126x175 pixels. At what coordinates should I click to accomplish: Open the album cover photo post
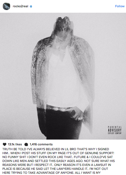point(63,76)
